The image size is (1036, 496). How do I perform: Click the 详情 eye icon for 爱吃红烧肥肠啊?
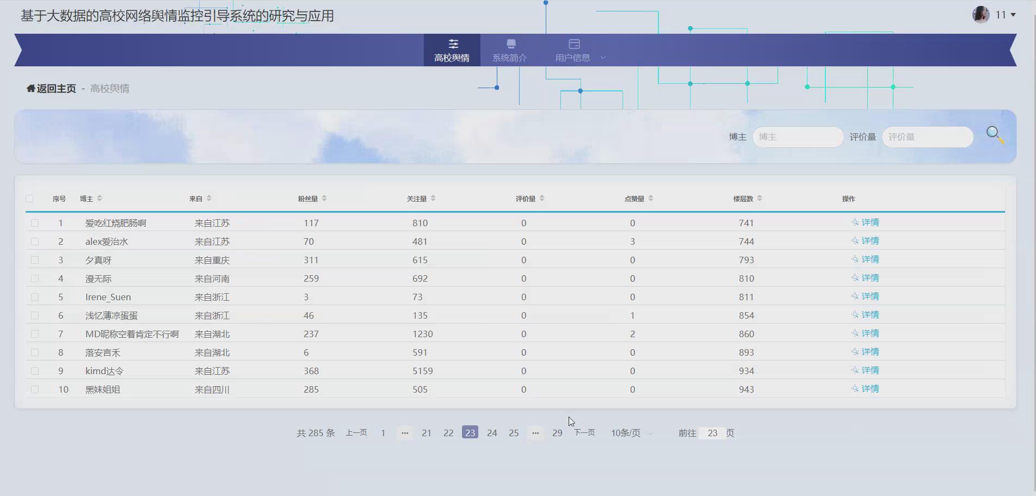coord(855,222)
